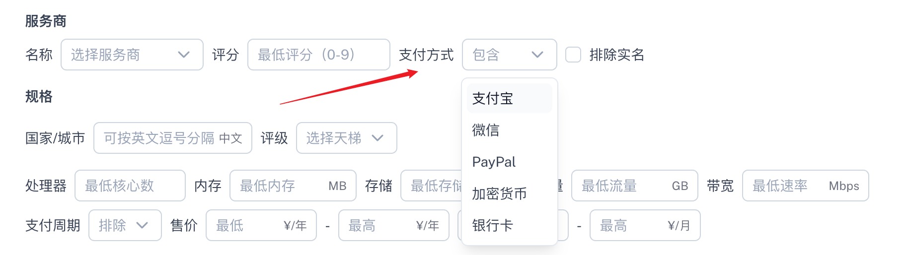Click the 最低评分 (0-9) rating input
Screen dimensions: 906x255
319,55
